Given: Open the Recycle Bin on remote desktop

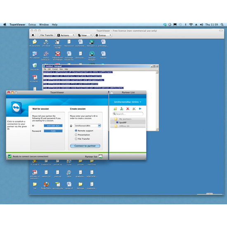Looking at the screenshot, I should 35,67.
